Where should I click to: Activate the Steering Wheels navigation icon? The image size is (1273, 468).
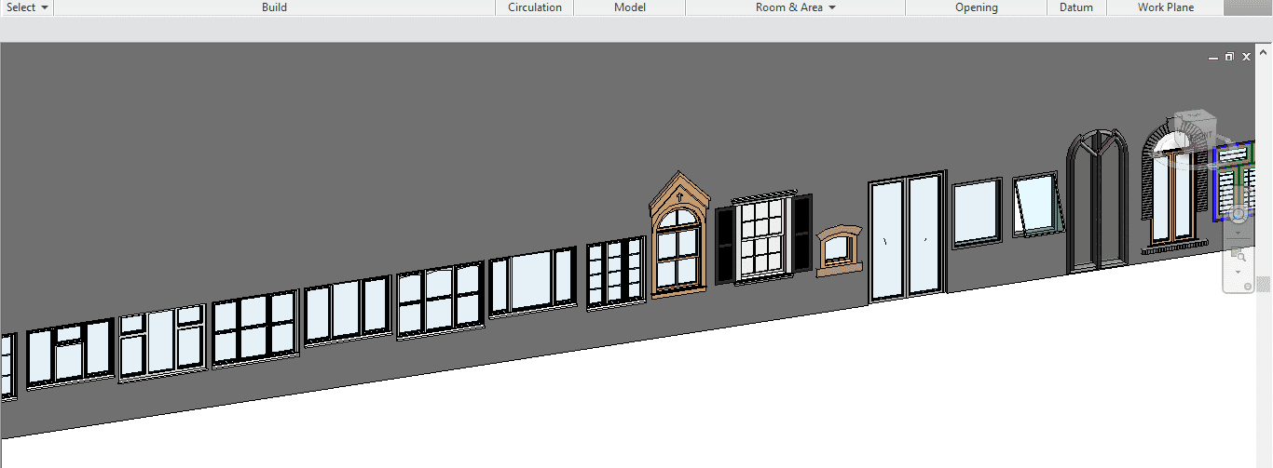[x=1238, y=215]
